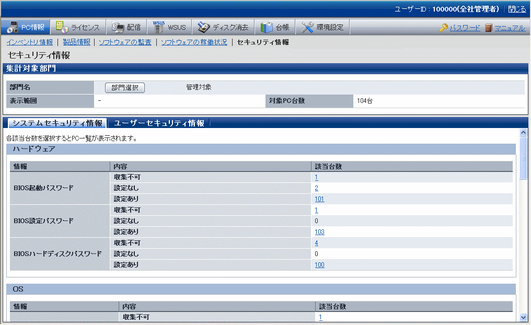Click the BIOS設定パスワード row label
The image size is (531, 325).
click(43, 220)
